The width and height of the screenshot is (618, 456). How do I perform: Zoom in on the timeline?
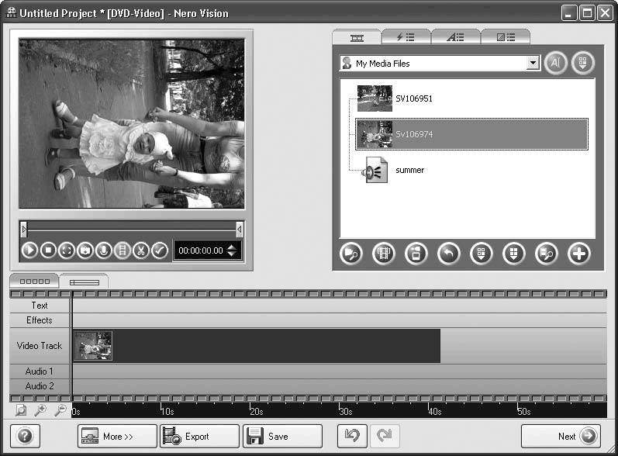40,410
